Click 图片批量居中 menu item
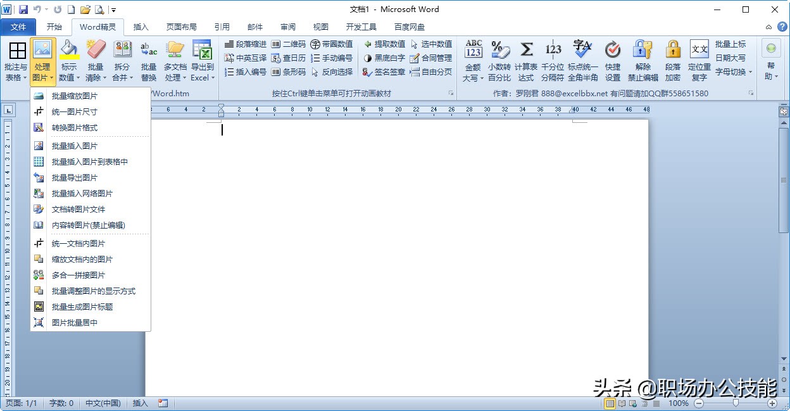This screenshot has height=411, width=790. (91, 323)
